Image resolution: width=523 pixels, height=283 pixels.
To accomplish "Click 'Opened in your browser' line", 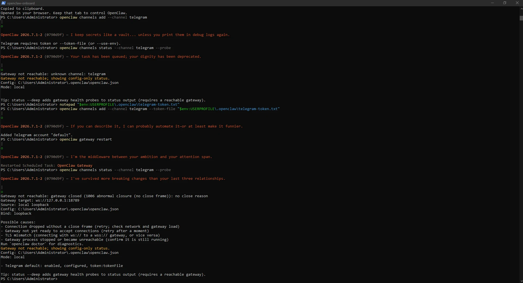I will point(64,13).
